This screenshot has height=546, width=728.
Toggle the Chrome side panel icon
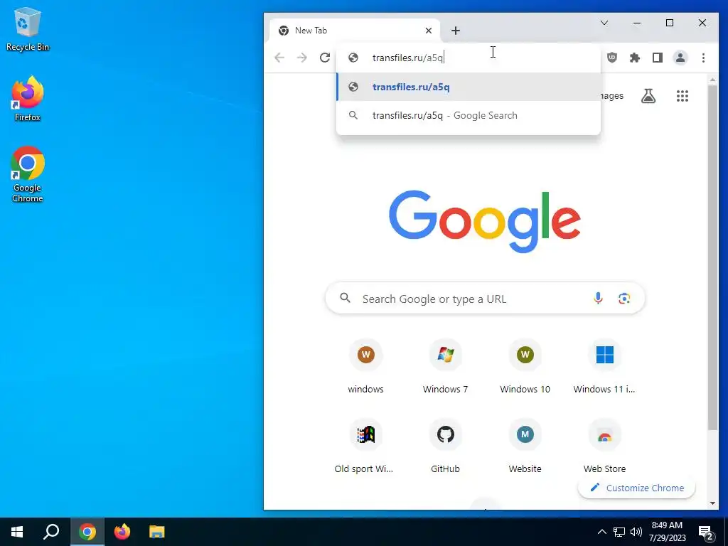click(658, 58)
